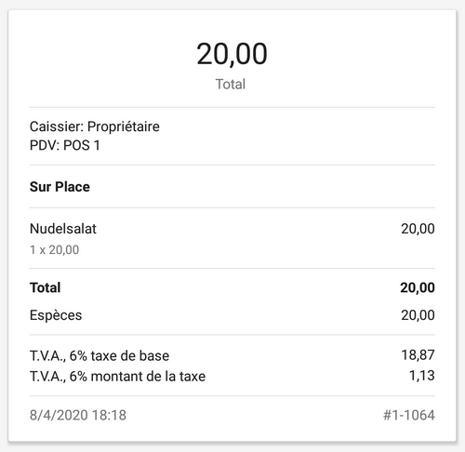Click the Nudelsalat item name
Image resolution: width=465 pixels, height=452 pixels.
tap(63, 229)
